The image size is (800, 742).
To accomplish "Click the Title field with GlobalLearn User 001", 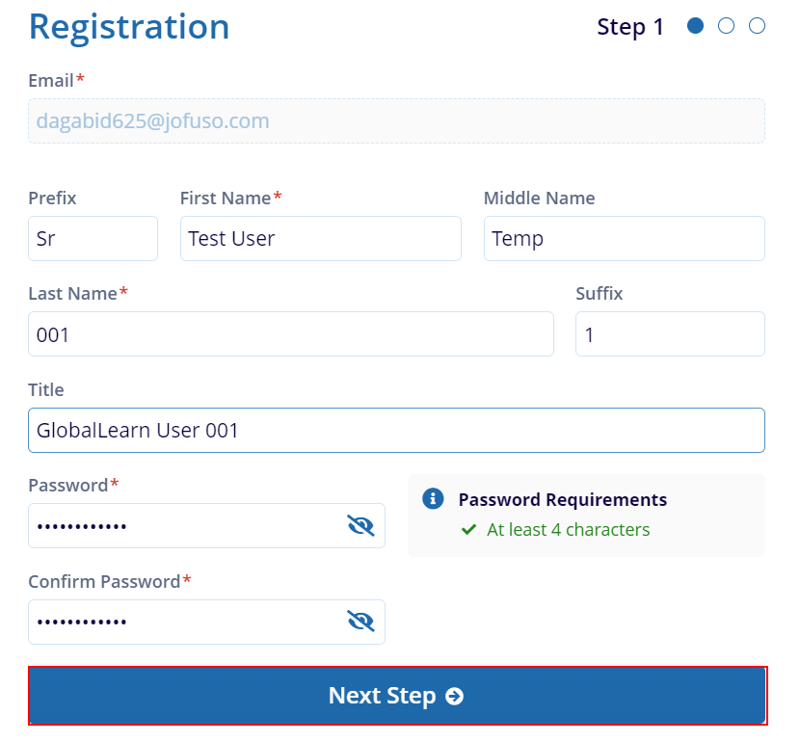I will [396, 430].
